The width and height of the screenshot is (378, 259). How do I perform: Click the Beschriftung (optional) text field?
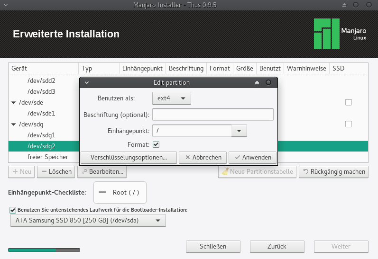pyautogui.click(x=212, y=115)
